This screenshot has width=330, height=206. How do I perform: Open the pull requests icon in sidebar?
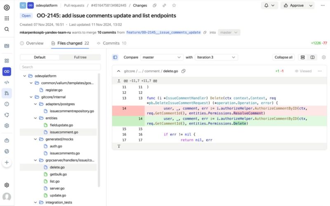pyautogui.click(x=7, y=93)
